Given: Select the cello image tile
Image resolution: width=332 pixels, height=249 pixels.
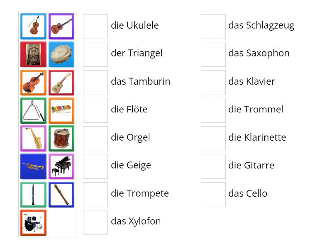Looking at the screenshot, I should pyautogui.click(x=33, y=26).
